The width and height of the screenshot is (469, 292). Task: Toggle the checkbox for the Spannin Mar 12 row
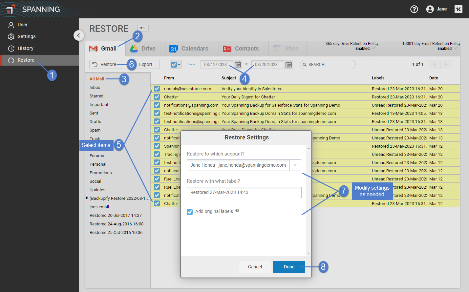[157, 146]
